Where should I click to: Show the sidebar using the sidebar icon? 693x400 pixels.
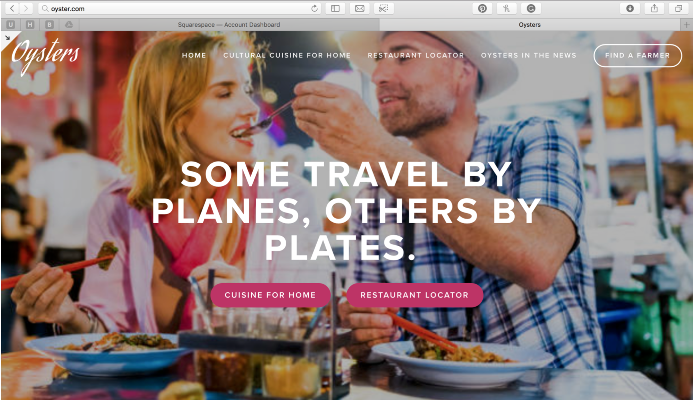point(335,8)
